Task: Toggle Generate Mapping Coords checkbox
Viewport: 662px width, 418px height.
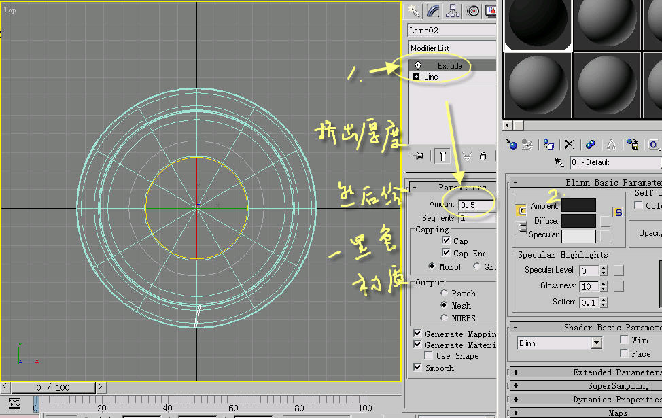Action: [x=417, y=334]
